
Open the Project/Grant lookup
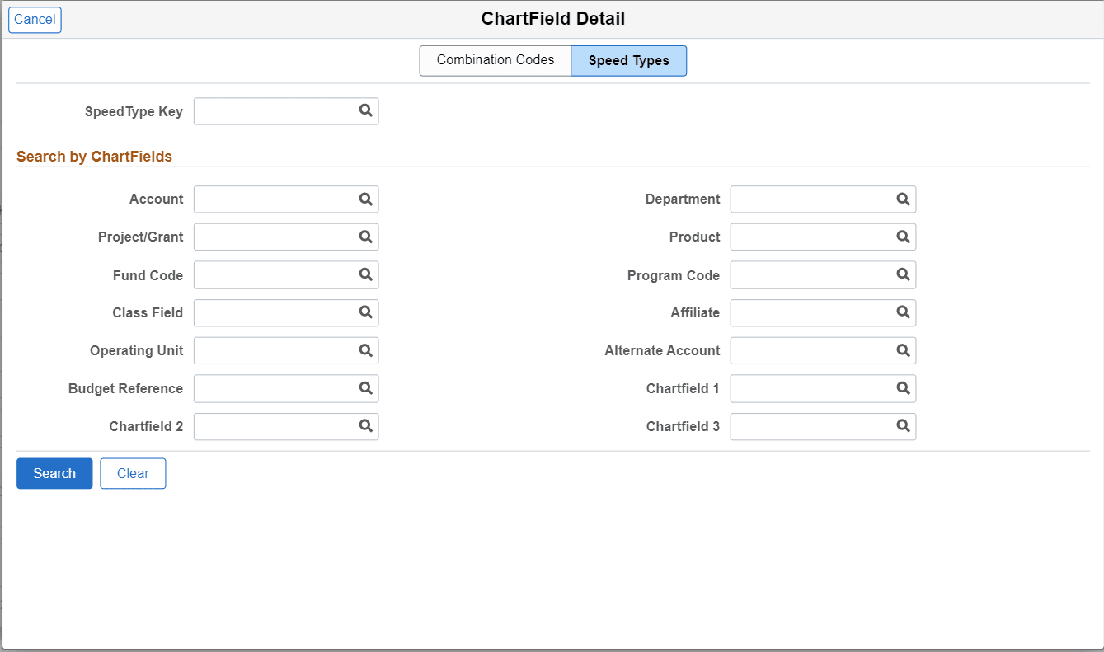point(365,237)
